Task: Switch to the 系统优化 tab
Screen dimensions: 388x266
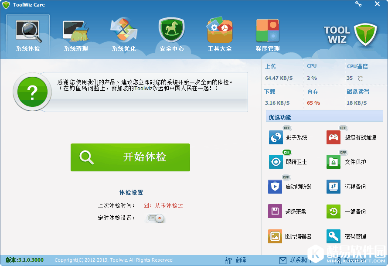Action: pos(124,35)
